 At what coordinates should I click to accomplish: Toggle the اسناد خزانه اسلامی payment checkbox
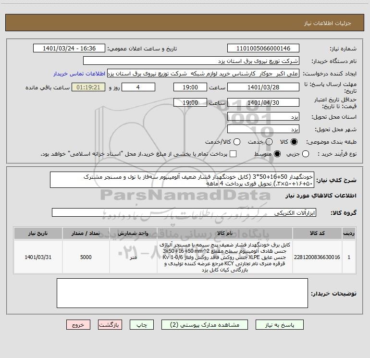click(233, 154)
